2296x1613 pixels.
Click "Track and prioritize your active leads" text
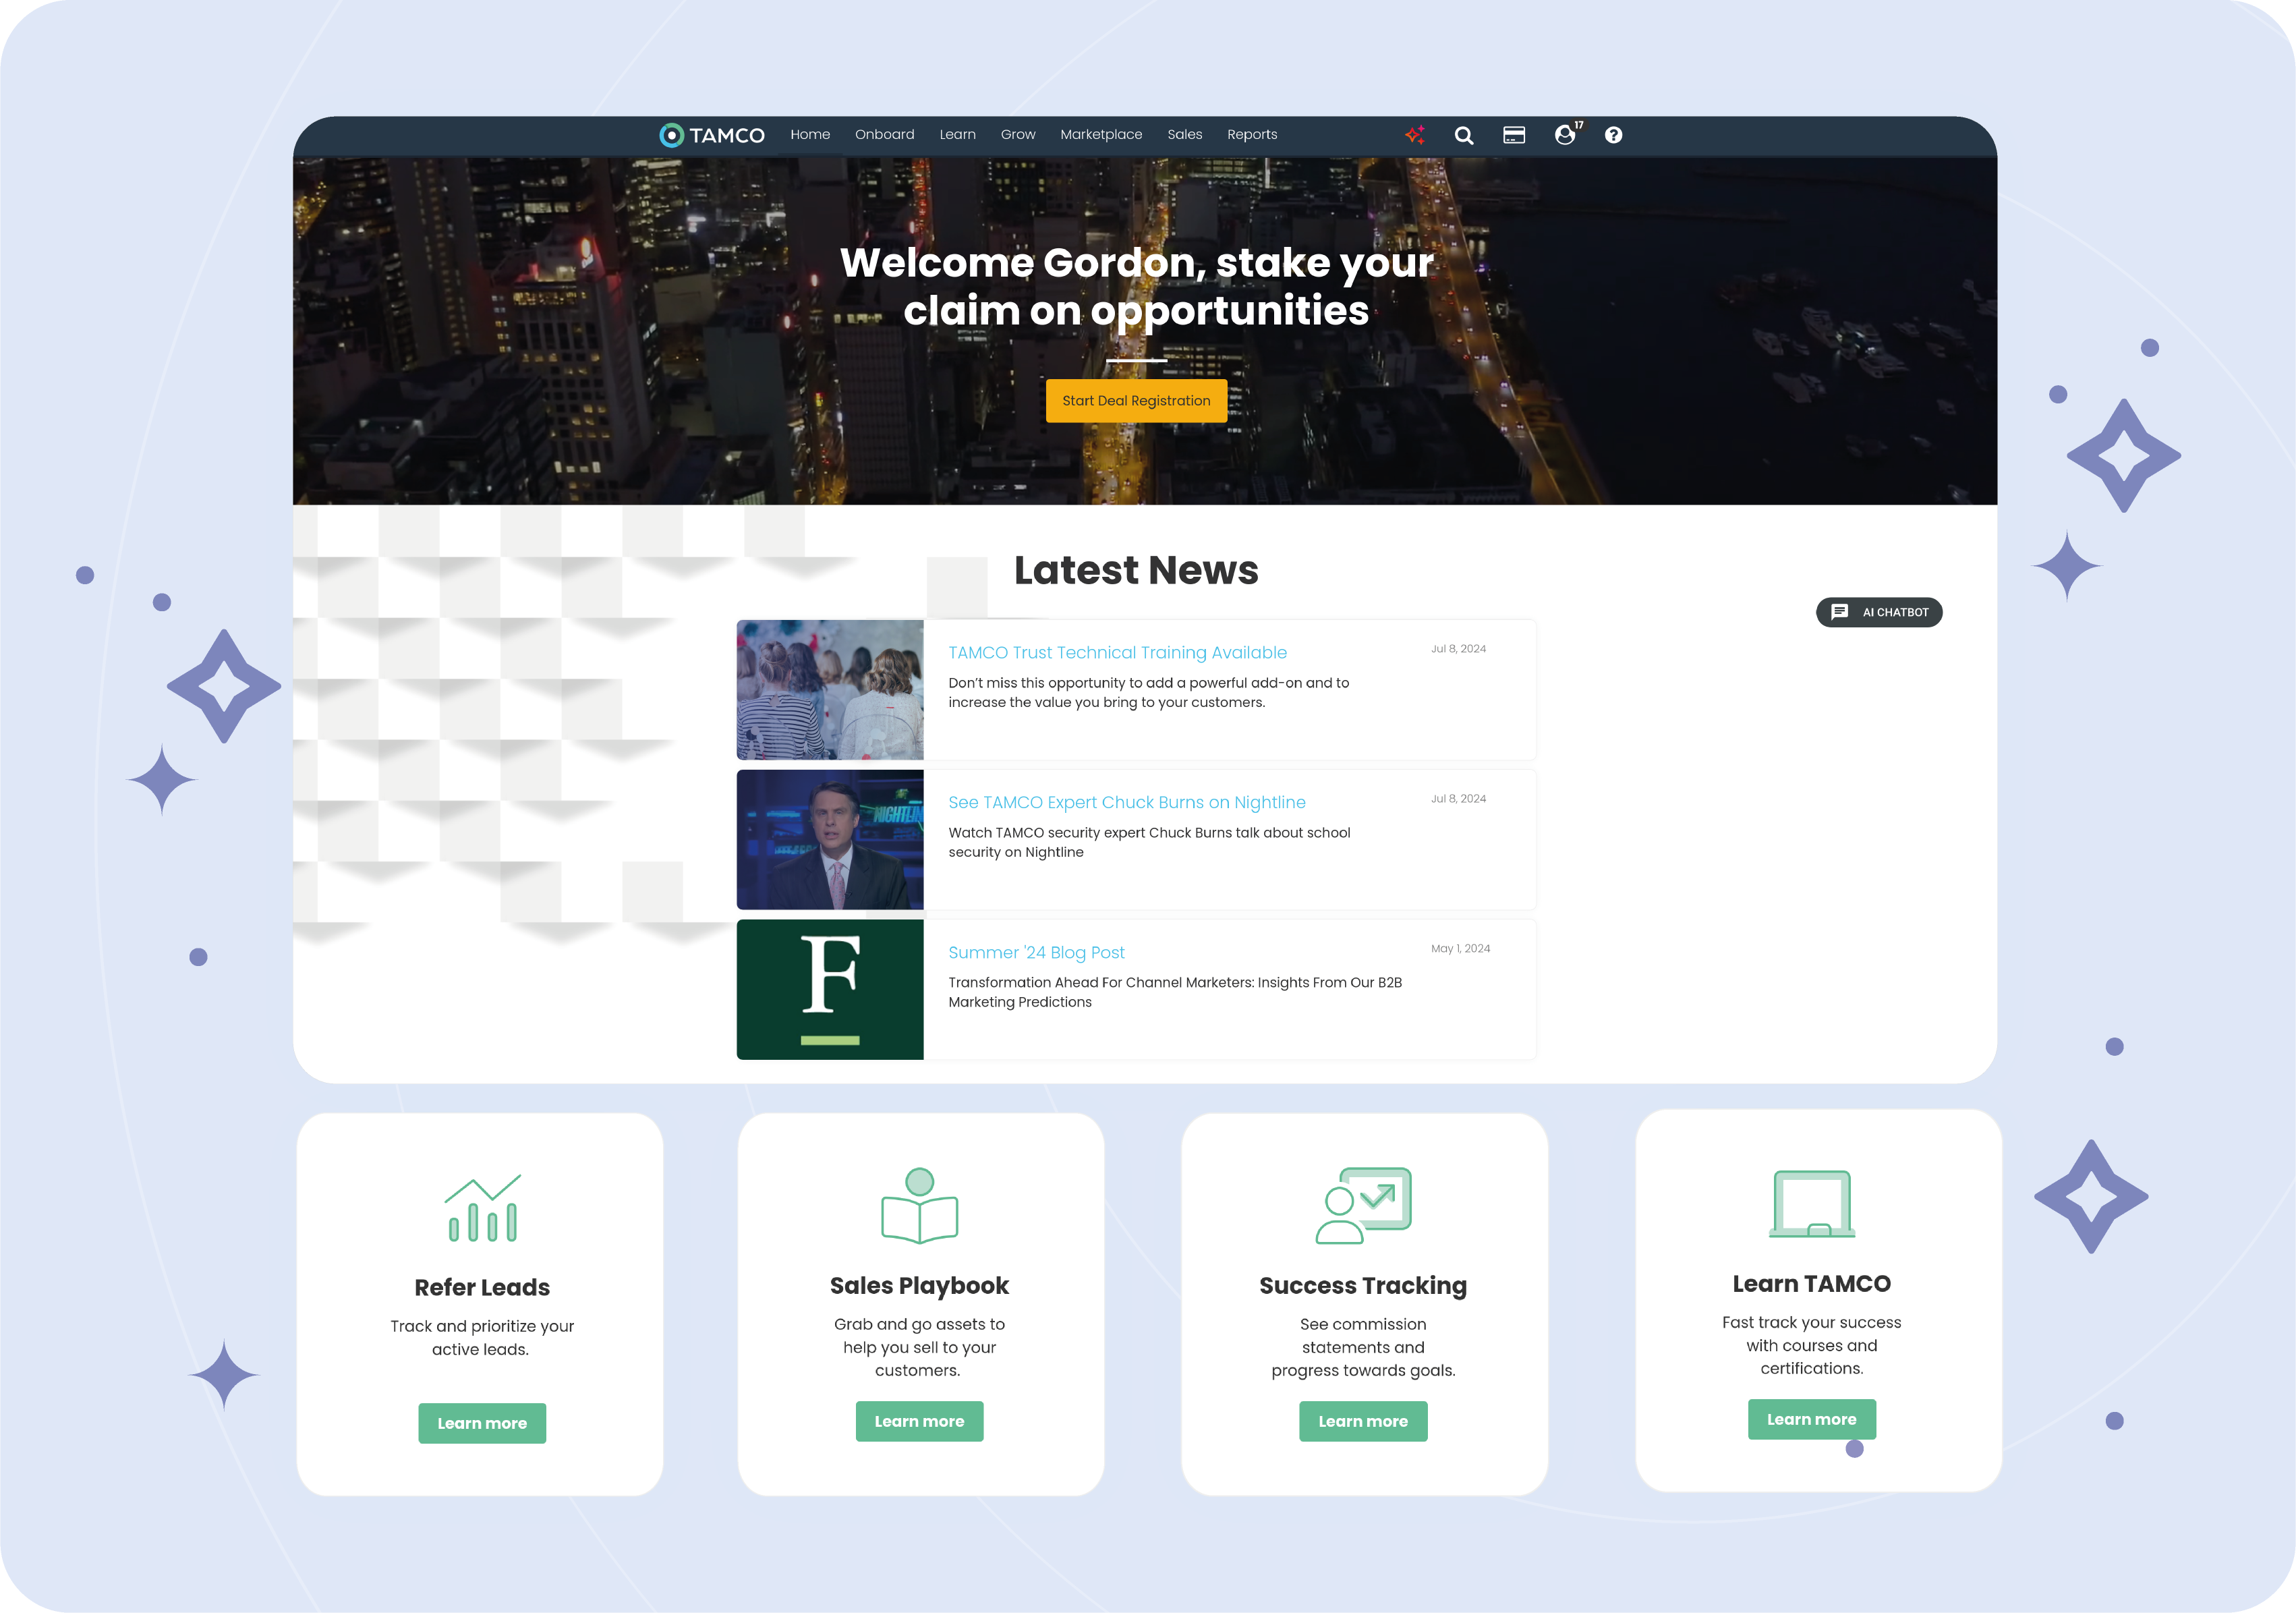(482, 1338)
